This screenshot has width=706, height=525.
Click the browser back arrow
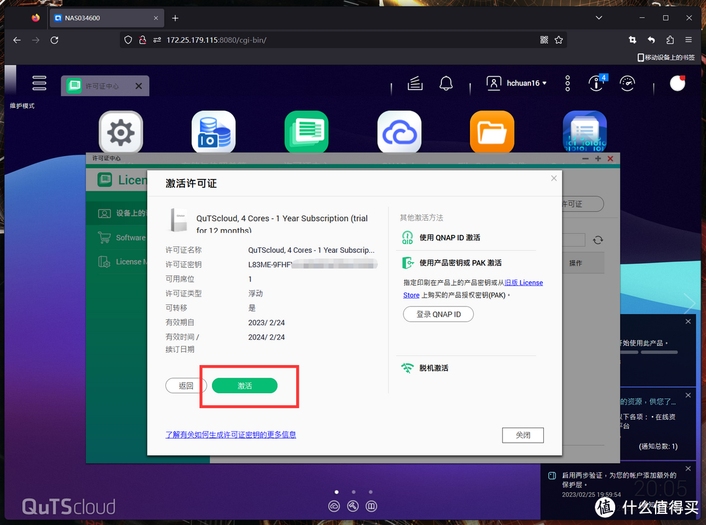tap(16, 40)
